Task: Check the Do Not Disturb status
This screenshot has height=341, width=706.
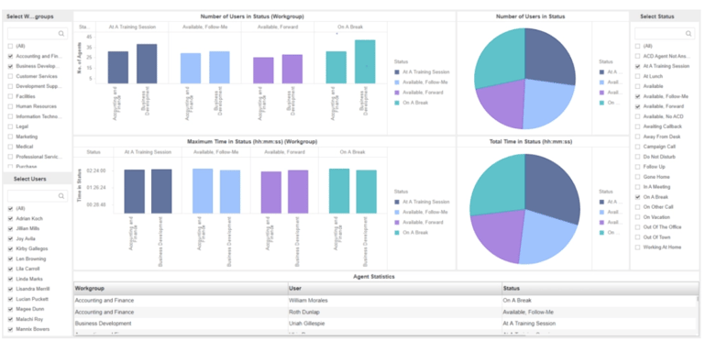Action: point(637,157)
